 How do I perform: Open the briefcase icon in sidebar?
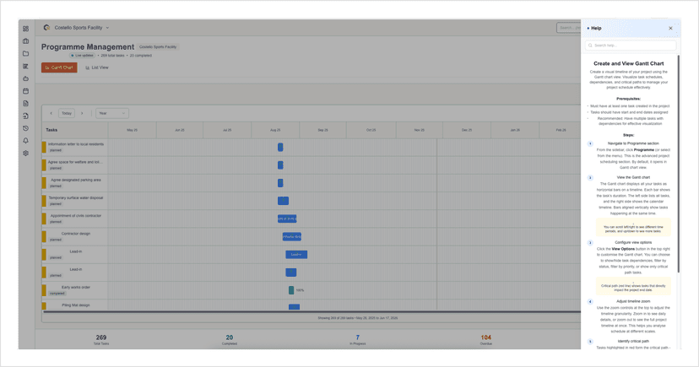[26, 41]
